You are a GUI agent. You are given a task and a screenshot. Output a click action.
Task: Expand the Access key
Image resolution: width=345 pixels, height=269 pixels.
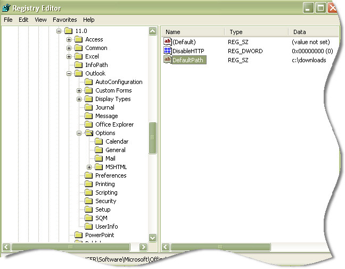point(69,39)
